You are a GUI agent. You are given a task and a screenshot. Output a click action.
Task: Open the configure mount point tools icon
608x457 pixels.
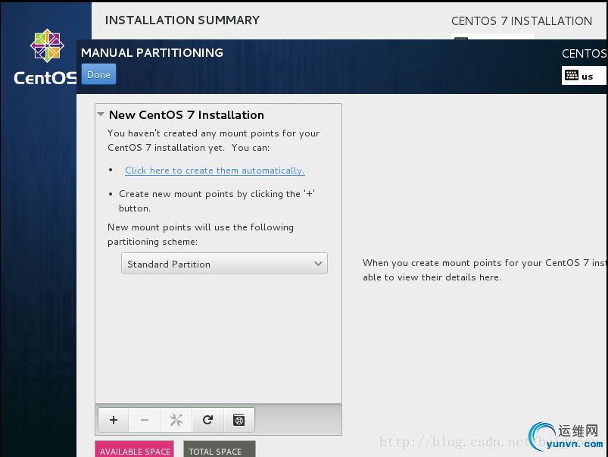coord(176,420)
